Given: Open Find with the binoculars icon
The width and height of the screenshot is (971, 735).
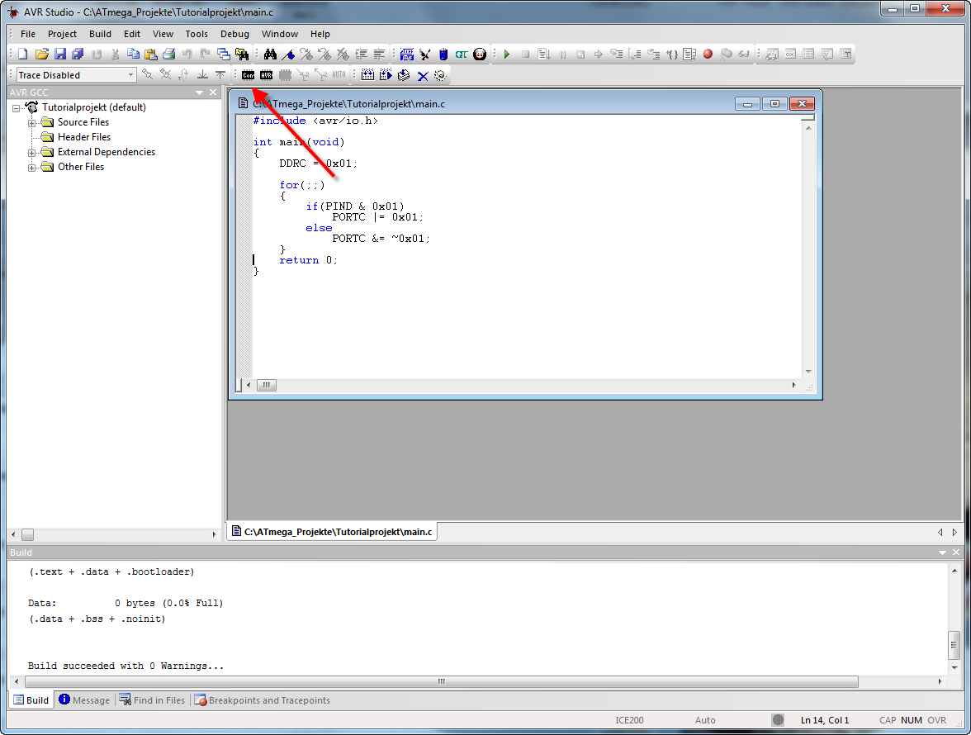Looking at the screenshot, I should pos(270,55).
